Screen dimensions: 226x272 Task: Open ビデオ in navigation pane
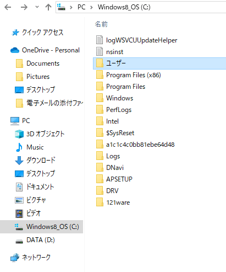(x=34, y=214)
